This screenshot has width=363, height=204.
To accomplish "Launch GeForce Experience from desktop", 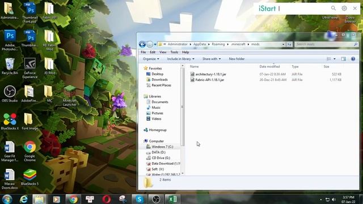I will 30,68.
